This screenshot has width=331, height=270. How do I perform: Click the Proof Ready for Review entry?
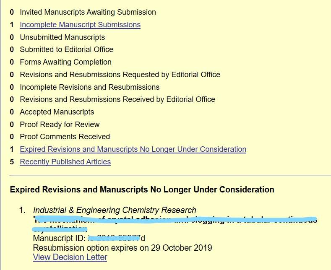coord(60,125)
